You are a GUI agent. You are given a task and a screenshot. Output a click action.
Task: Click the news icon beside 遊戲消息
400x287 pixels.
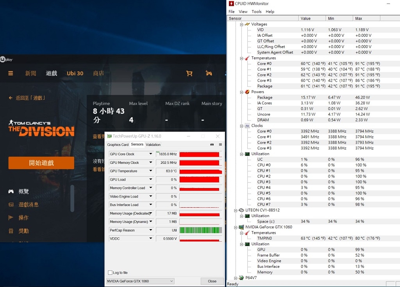(11, 204)
